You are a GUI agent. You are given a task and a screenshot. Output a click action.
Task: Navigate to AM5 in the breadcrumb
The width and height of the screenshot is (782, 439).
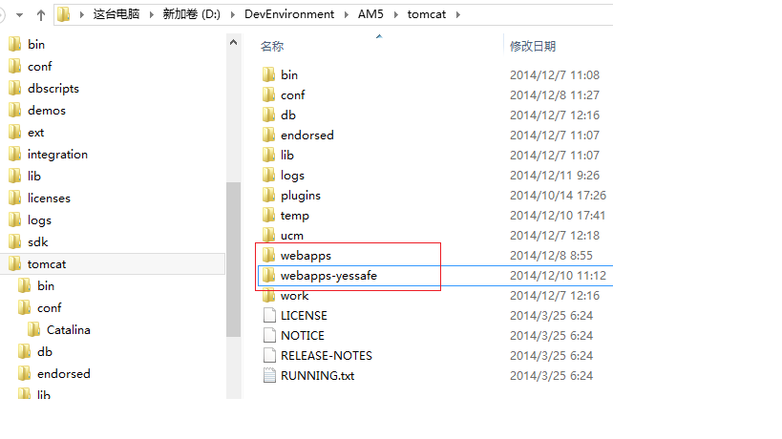coord(370,14)
